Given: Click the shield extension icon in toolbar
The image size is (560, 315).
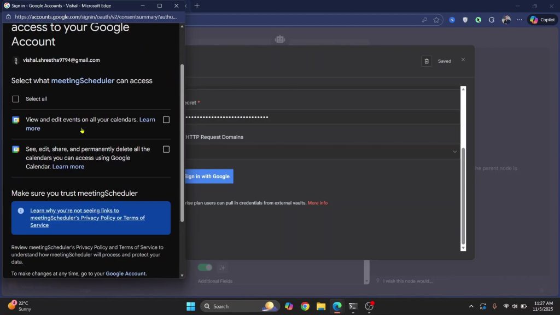Looking at the screenshot, I should pyautogui.click(x=465, y=20).
